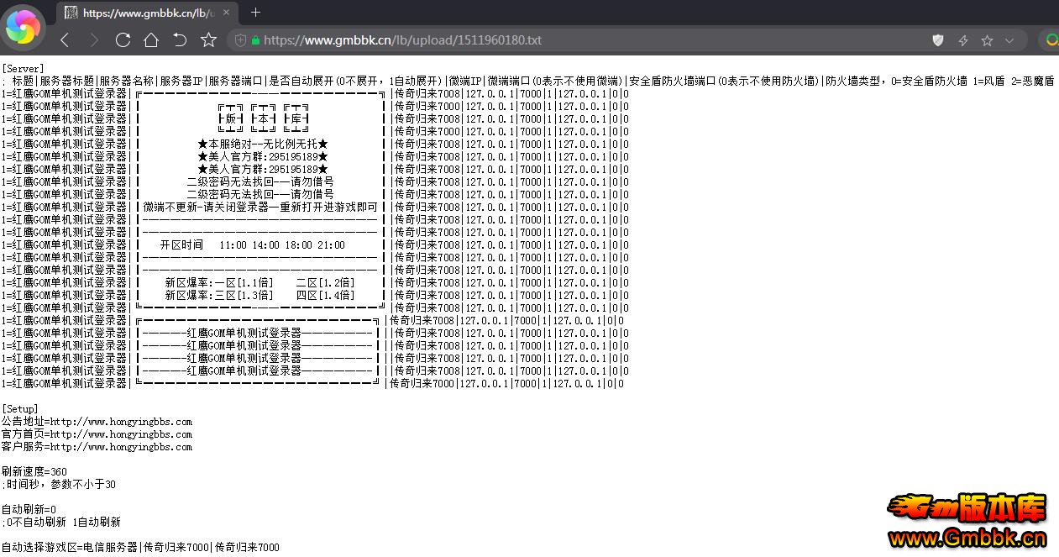Go forward to the next page
The width and height of the screenshot is (1059, 557).
(94, 40)
